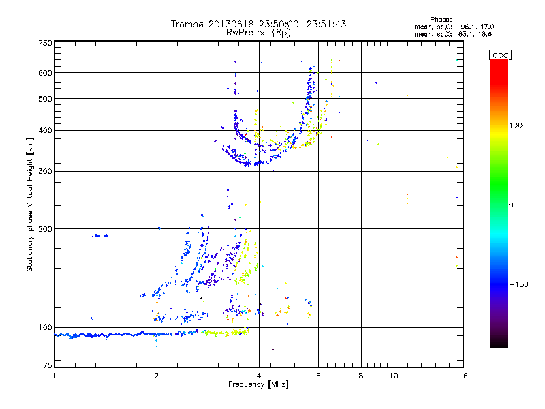
Task: Click the x-axis tick label '10'
Action: (x=394, y=376)
